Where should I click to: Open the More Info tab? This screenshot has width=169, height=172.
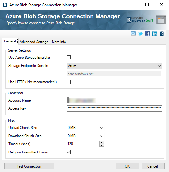coord(59,42)
